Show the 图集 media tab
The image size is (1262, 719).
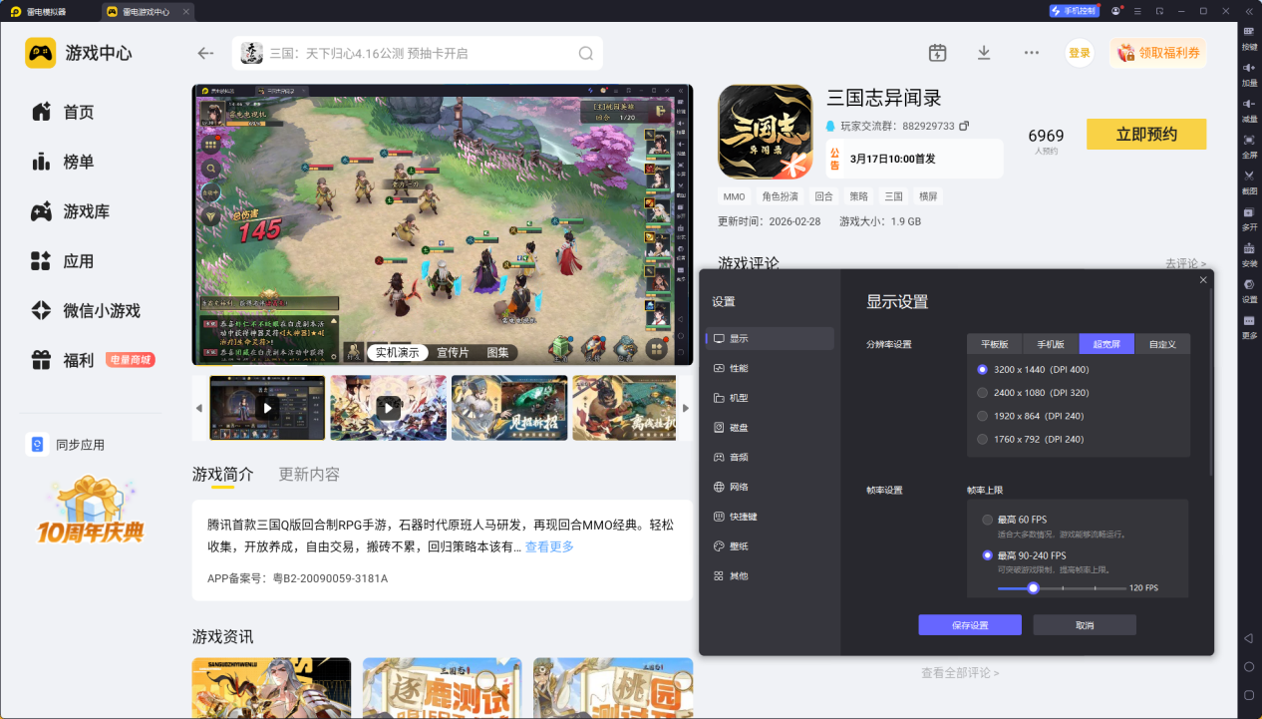pyautogui.click(x=498, y=352)
